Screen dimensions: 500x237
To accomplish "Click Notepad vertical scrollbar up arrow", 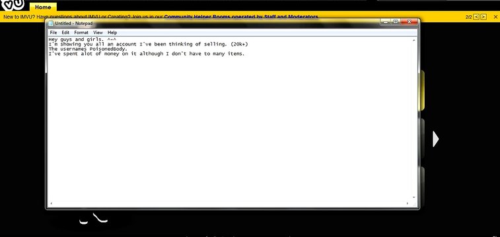I will (414, 40).
